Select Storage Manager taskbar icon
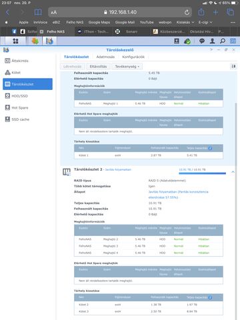Screen dimensions: 240x320 pyautogui.click(x=49, y=41)
